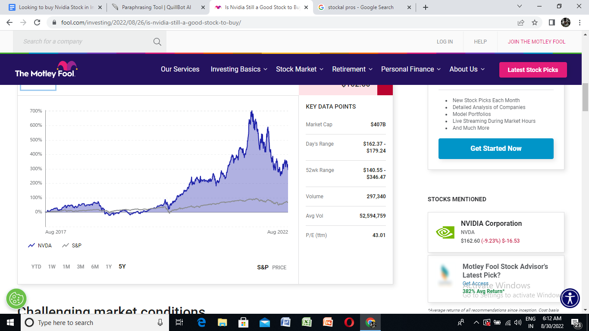Select the 1Y chart range

109,267
